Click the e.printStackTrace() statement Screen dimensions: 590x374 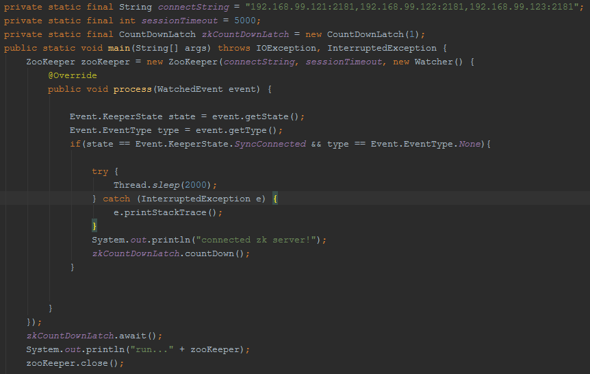168,212
